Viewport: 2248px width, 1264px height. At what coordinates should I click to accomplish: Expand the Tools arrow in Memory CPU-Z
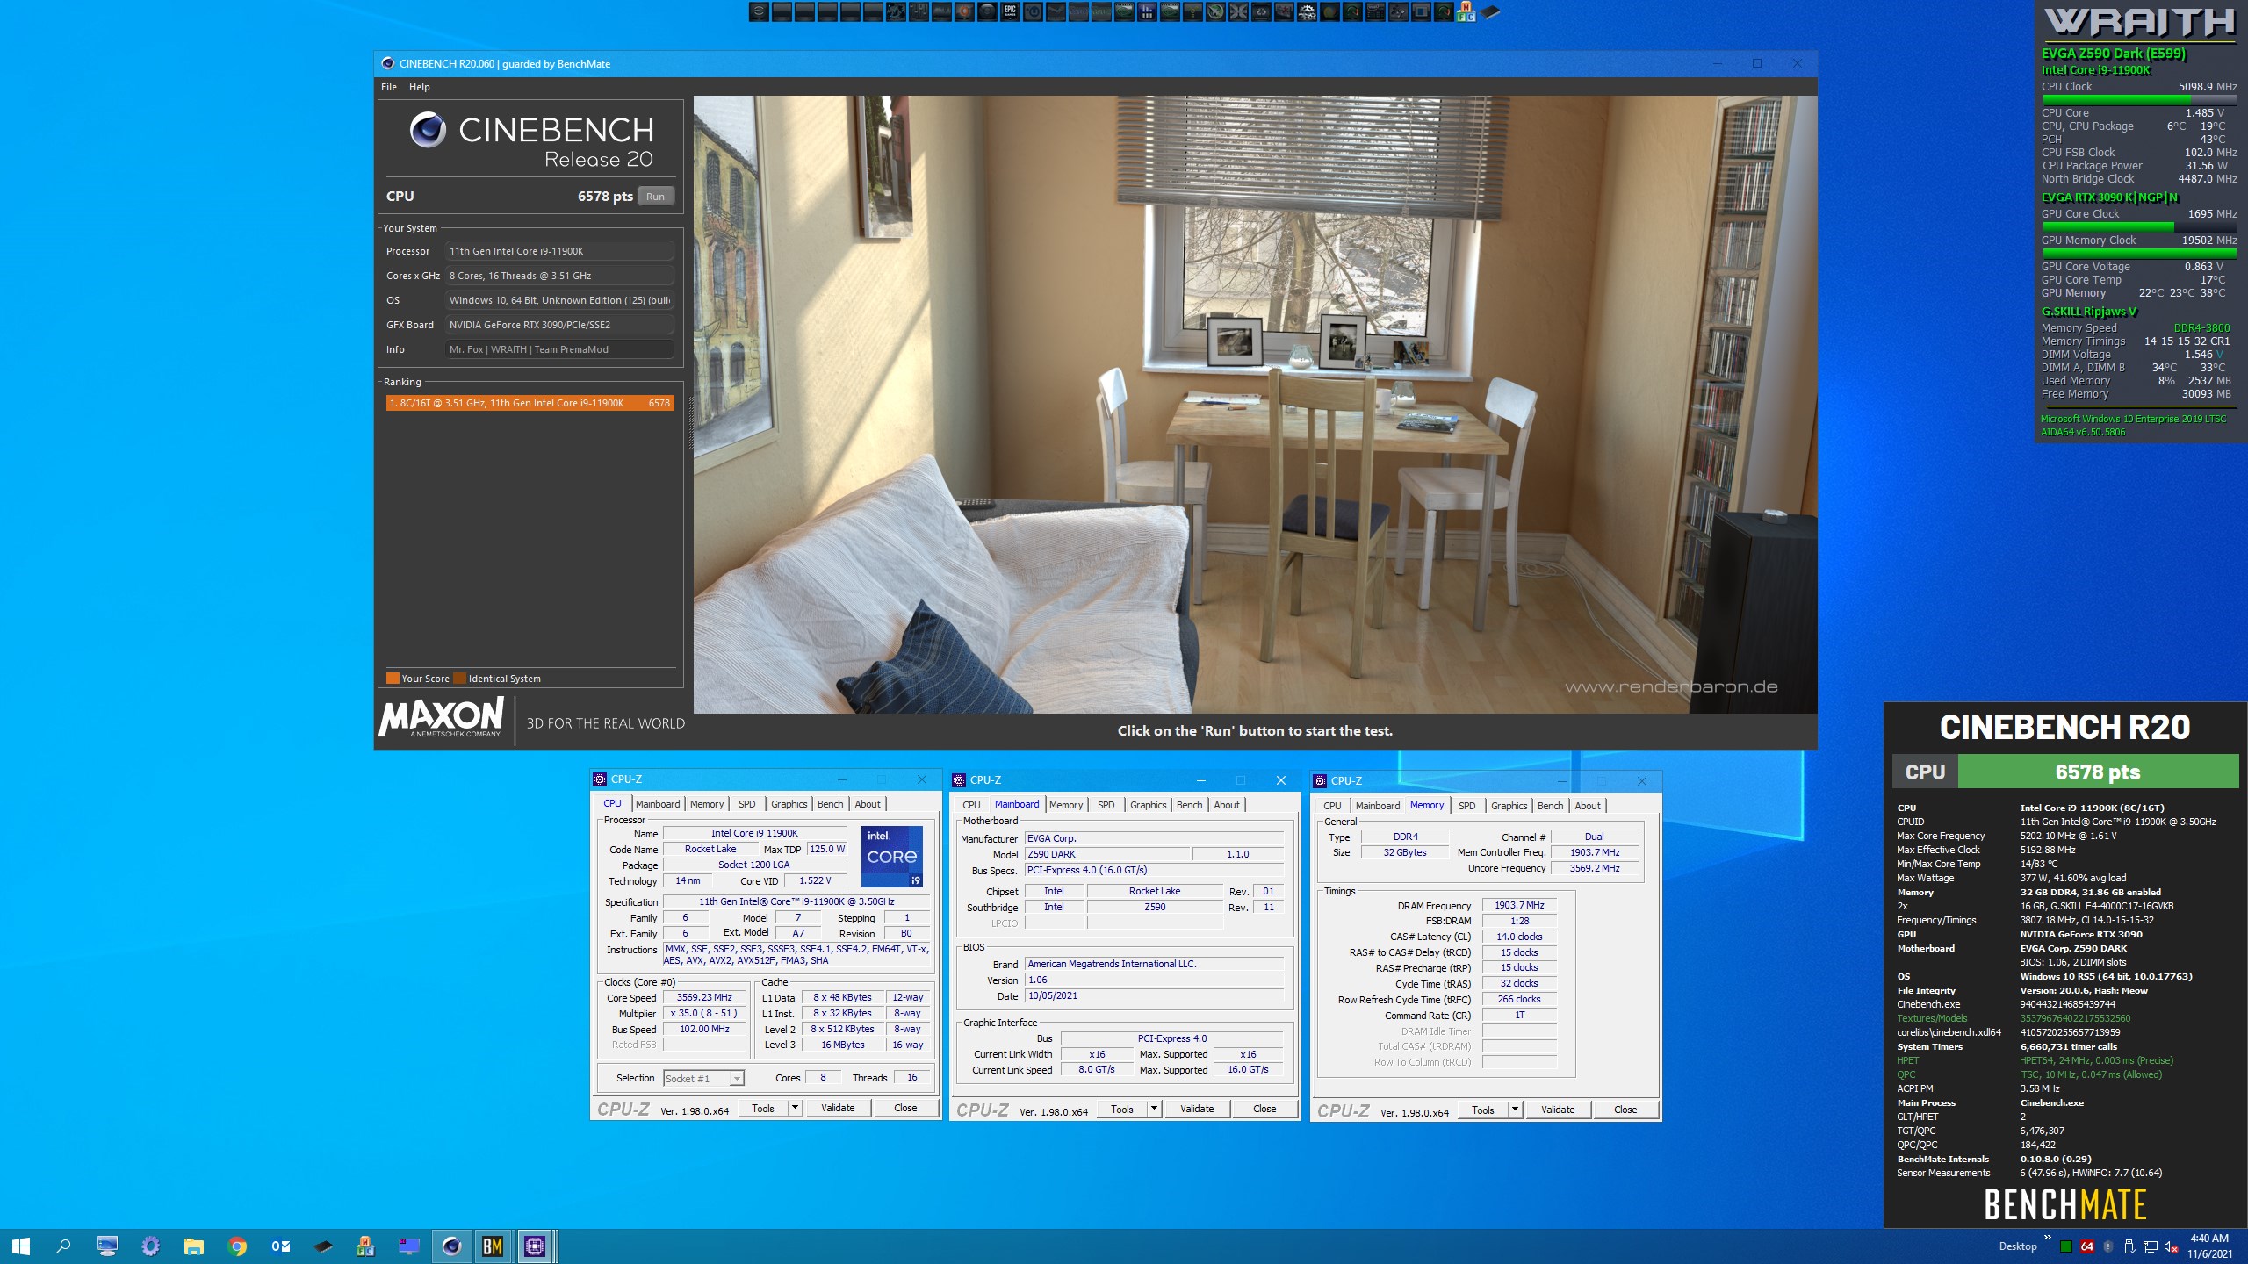click(1515, 1110)
